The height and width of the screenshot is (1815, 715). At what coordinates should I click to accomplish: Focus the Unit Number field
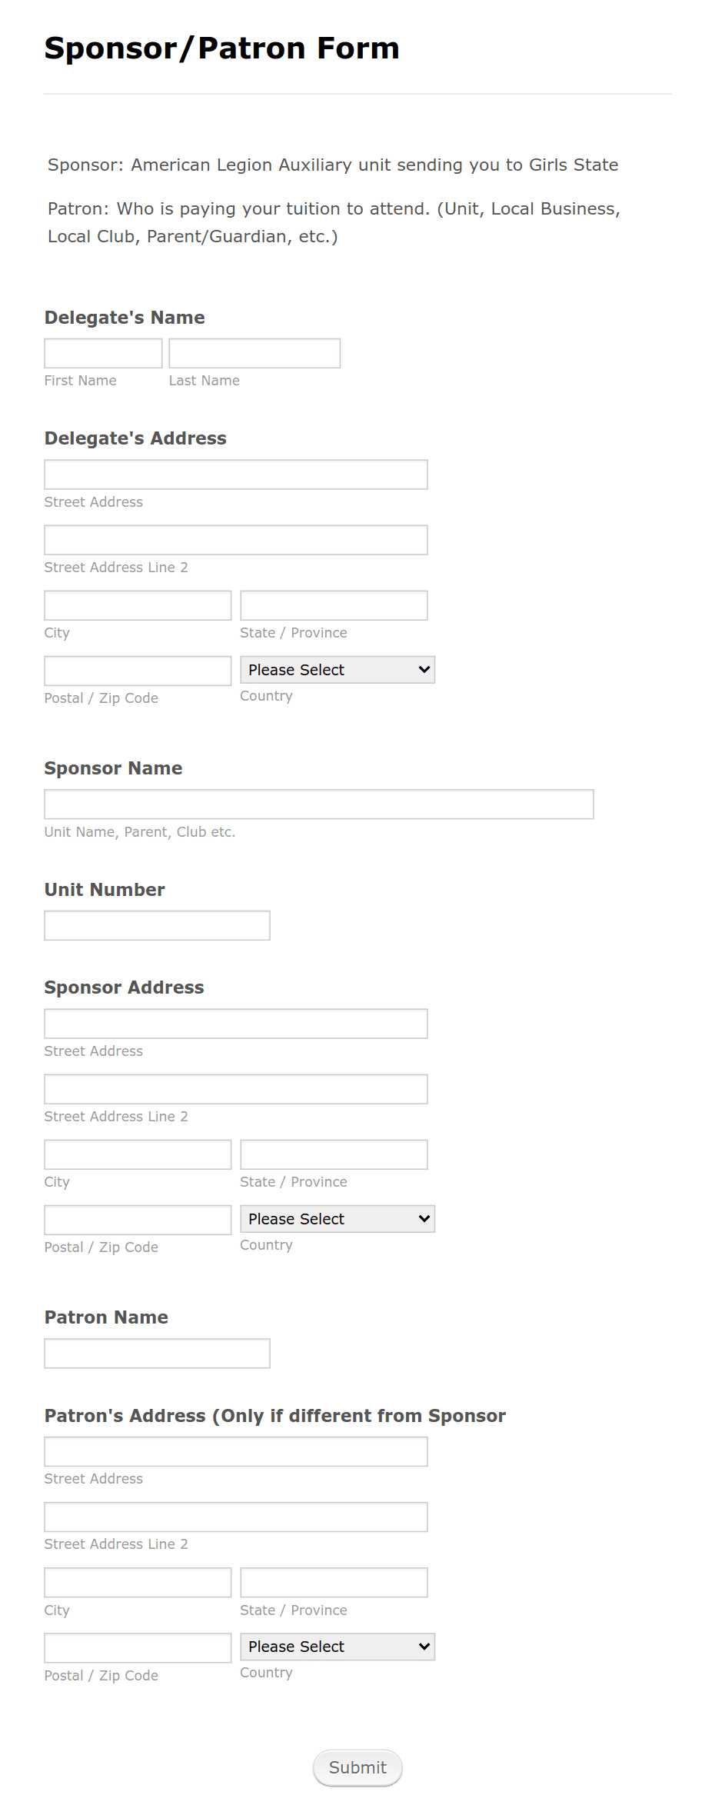(157, 925)
